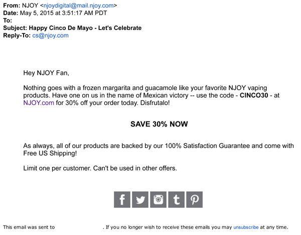Image resolution: width=301 pixels, height=235 pixels.
Task: Follow the NJOY.com link in the body
Action: click(x=39, y=103)
